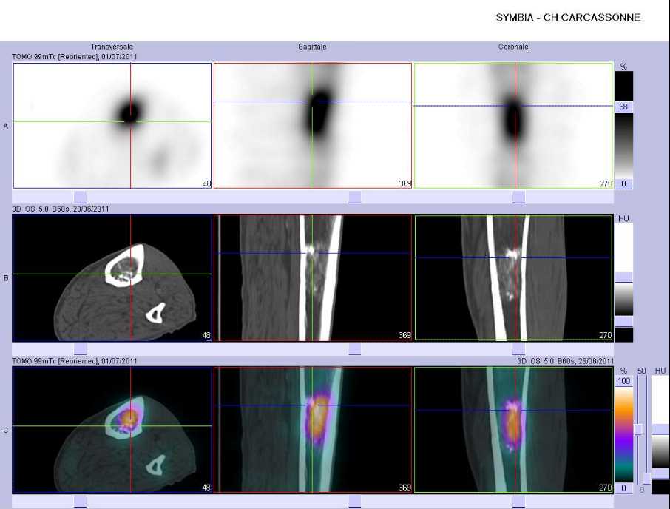Click the row B label
The width and height of the screenshot is (670, 509).
pos(6,277)
